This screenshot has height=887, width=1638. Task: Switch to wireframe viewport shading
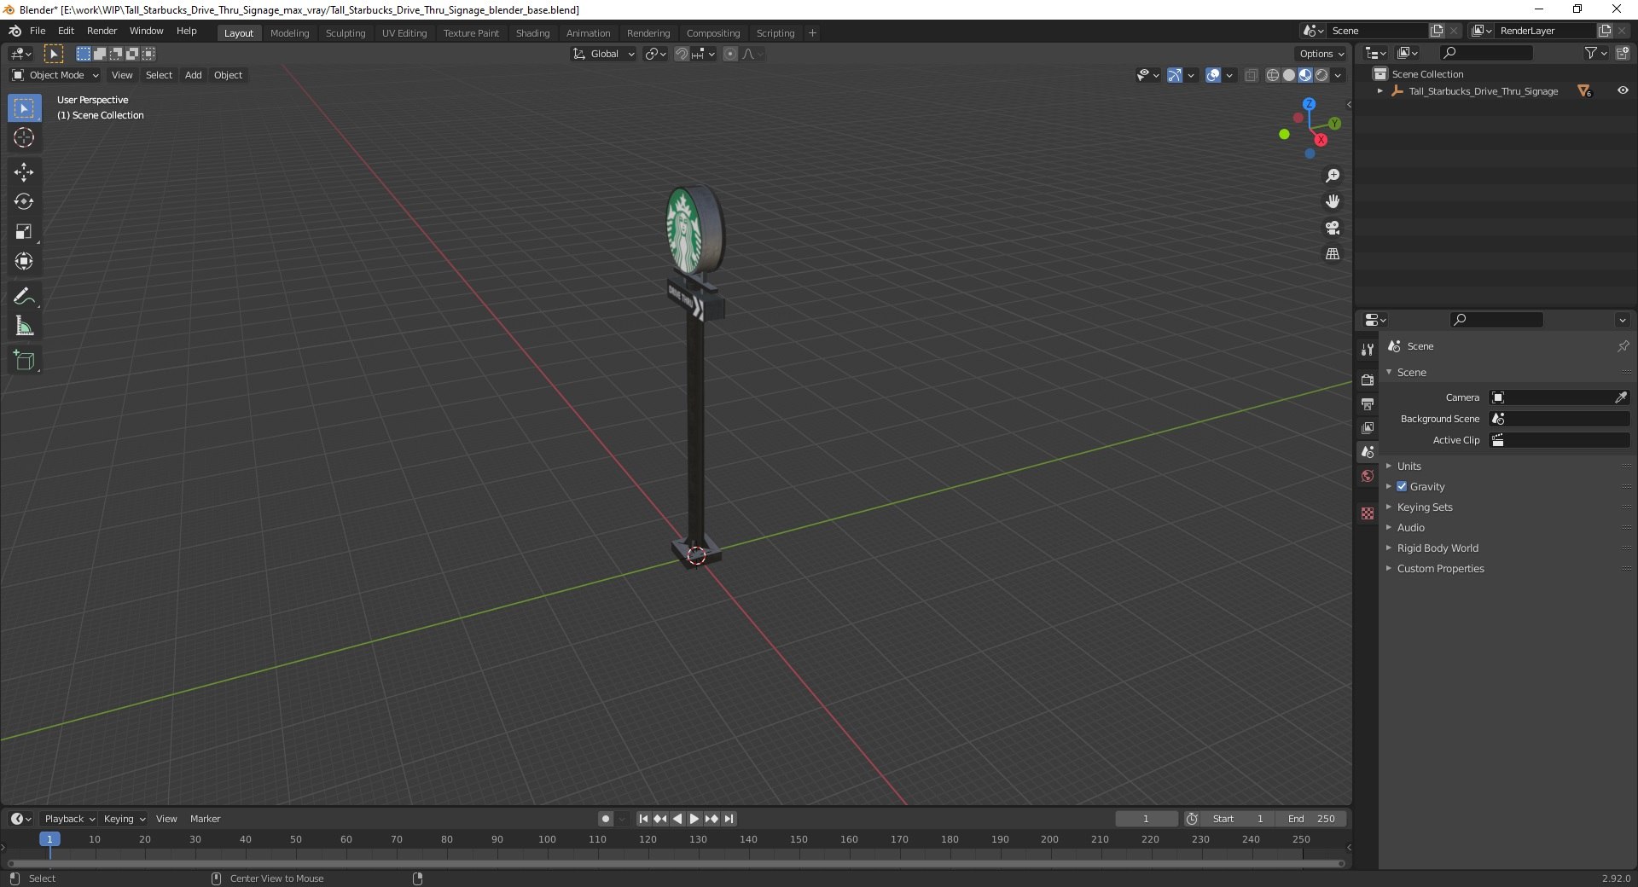coord(1273,75)
